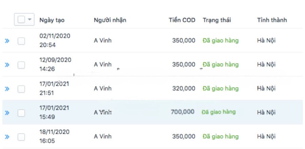The height and width of the screenshot is (149, 305).
Task: Click recipient A Vinh in the 320,000 row
Action: [103, 89]
